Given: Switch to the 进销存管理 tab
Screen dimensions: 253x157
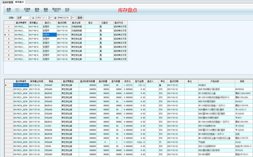Looking at the screenshot, I should 8,2.
